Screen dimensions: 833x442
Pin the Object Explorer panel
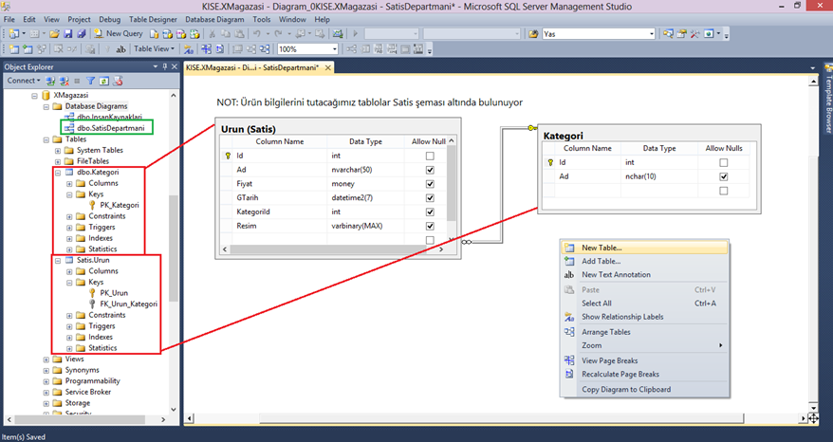pos(165,66)
